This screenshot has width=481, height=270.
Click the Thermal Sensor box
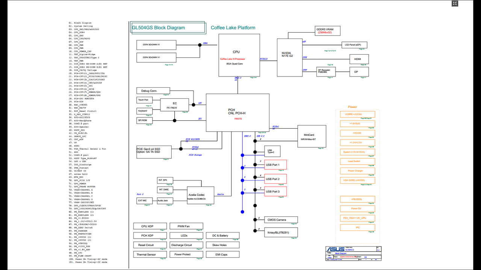[150, 255]
